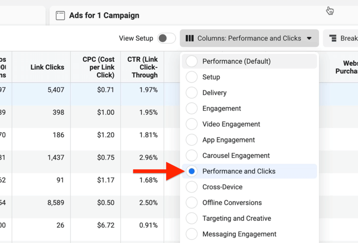Select the Setup column preset
Screen dimensions: 358x243
(249, 77)
